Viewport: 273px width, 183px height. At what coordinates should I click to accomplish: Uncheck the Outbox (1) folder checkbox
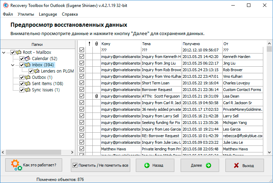[22, 77]
